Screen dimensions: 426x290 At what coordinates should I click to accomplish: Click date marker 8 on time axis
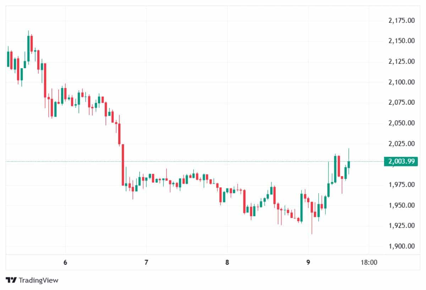(227, 263)
